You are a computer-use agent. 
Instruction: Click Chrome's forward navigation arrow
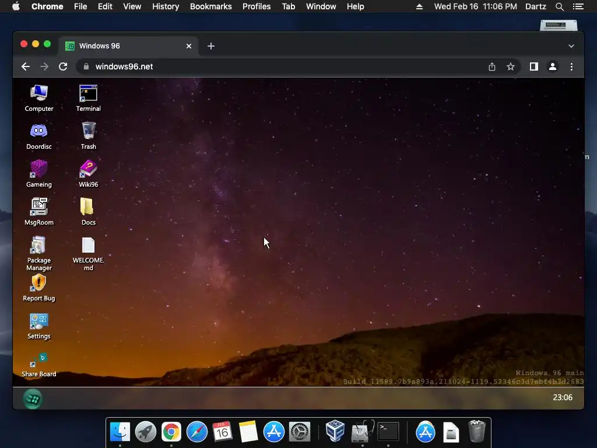[44, 66]
